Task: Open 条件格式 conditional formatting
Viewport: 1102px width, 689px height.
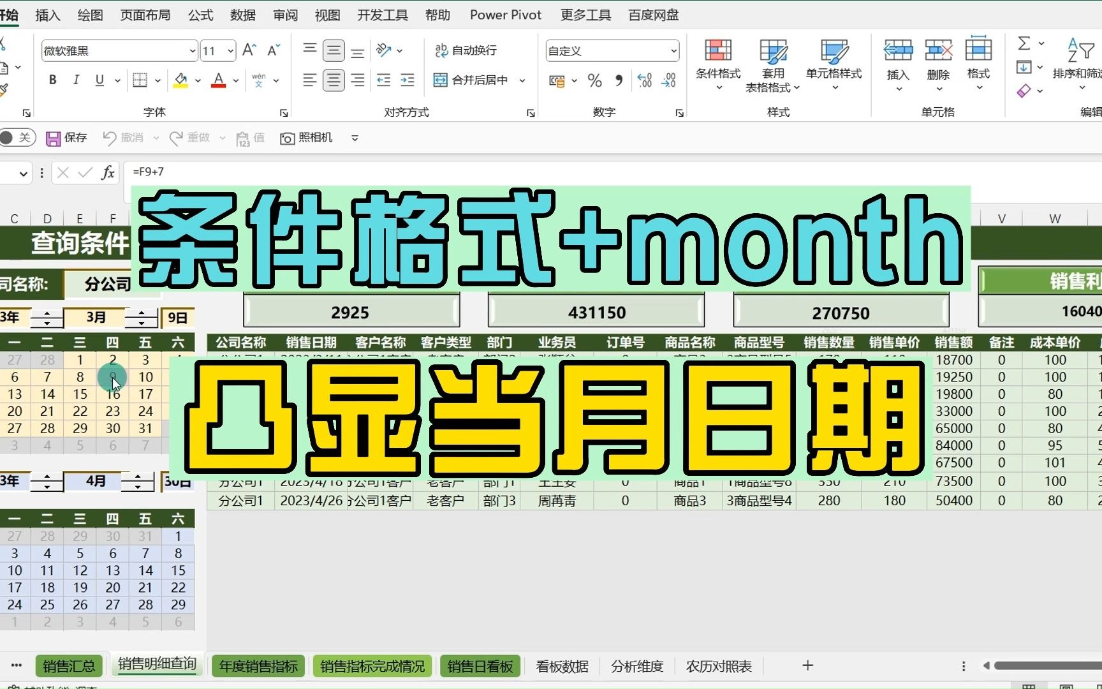Action: coord(718,64)
